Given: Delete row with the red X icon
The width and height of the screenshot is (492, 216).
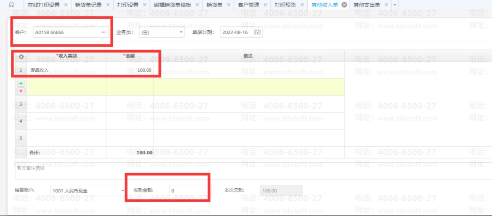Looking at the screenshot, I should pos(21,90).
